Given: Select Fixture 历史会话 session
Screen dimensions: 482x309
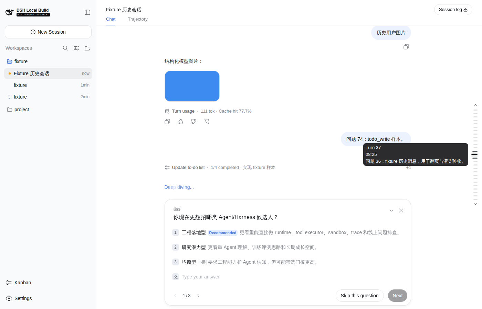Looking at the screenshot, I should coord(48,73).
